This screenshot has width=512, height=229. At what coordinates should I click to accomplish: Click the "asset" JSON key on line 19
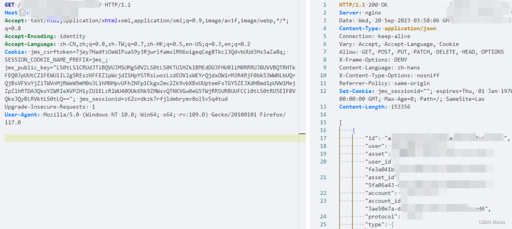(x=376, y=154)
